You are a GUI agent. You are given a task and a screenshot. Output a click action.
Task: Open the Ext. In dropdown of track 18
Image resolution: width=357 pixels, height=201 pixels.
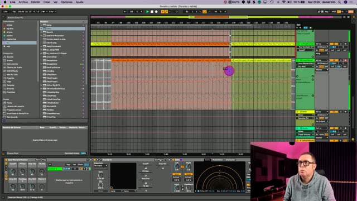pos(322,128)
